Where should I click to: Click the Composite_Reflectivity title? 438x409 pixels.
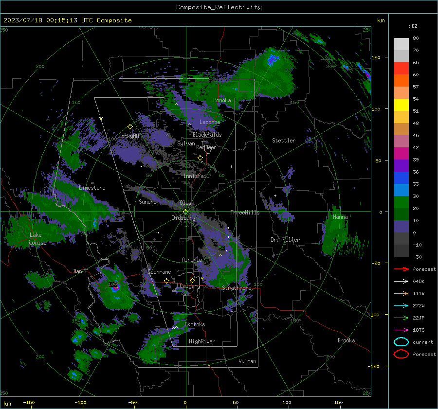[219, 7]
